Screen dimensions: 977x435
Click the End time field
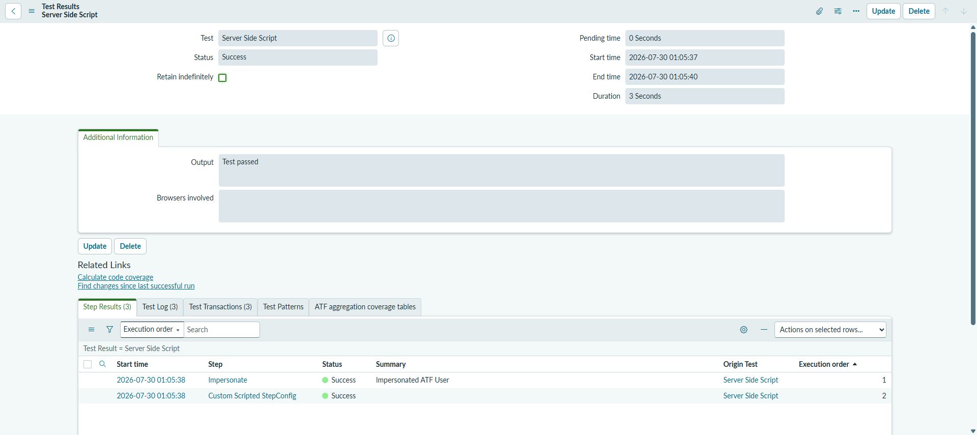(x=705, y=77)
